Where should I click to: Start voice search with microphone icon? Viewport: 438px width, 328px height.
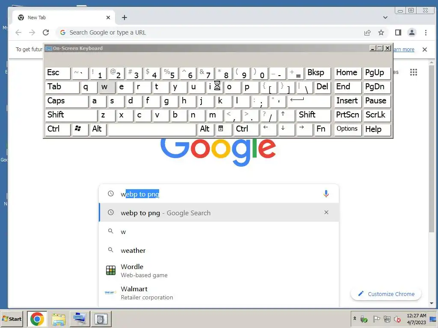[x=326, y=193]
